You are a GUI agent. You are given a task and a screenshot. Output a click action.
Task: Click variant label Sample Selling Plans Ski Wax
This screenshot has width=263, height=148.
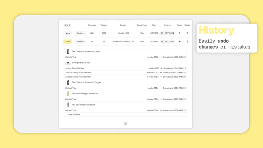pos(78,77)
